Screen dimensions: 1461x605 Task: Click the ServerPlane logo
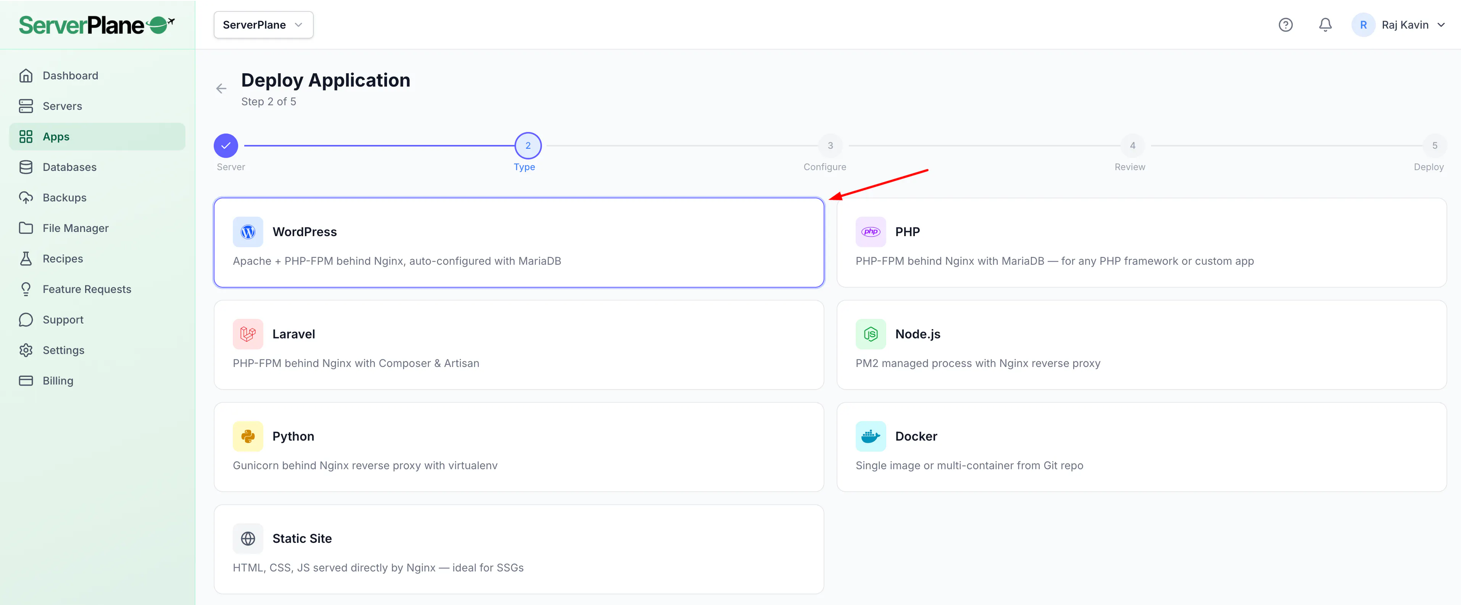click(97, 25)
